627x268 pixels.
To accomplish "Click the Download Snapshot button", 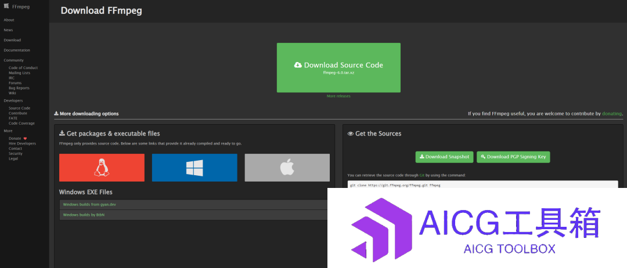I will (445, 157).
